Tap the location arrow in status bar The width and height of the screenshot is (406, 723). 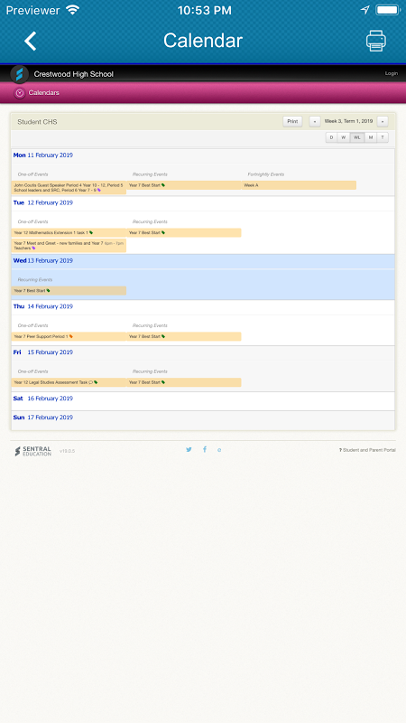coord(365,10)
